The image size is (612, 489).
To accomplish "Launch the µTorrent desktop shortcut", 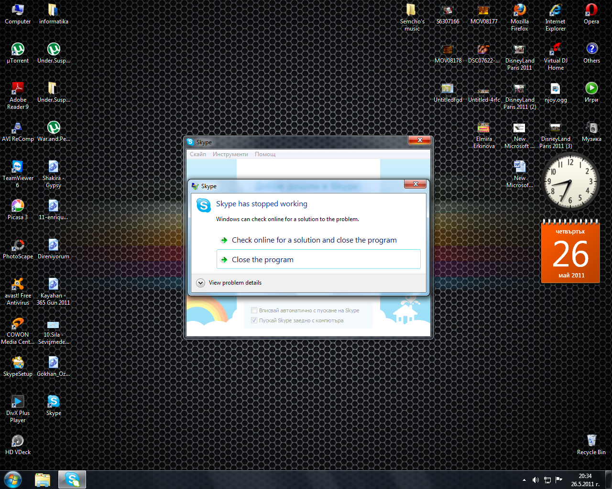I will tap(18, 53).
